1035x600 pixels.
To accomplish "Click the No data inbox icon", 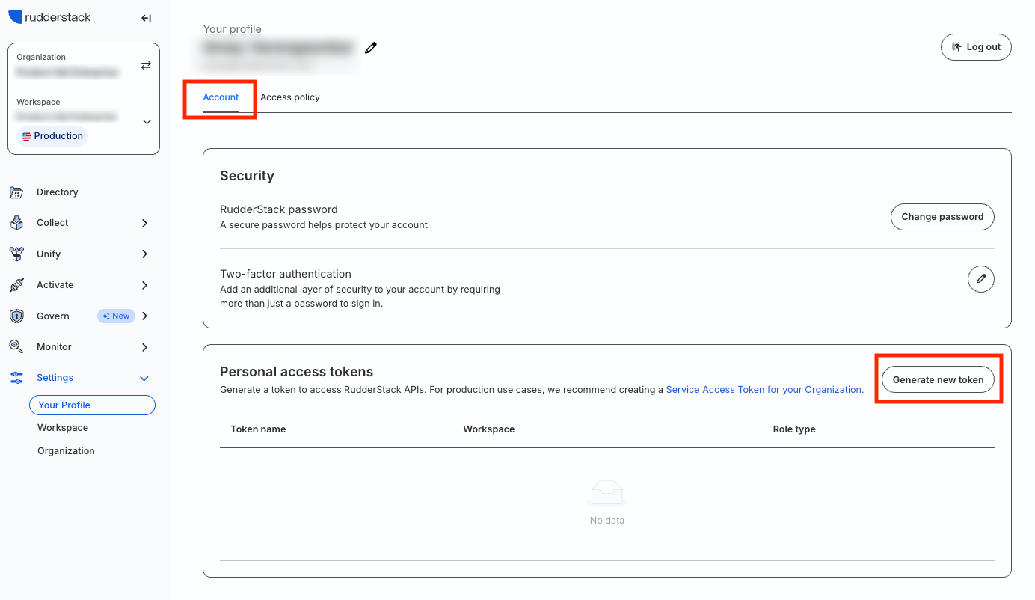I will click(606, 494).
